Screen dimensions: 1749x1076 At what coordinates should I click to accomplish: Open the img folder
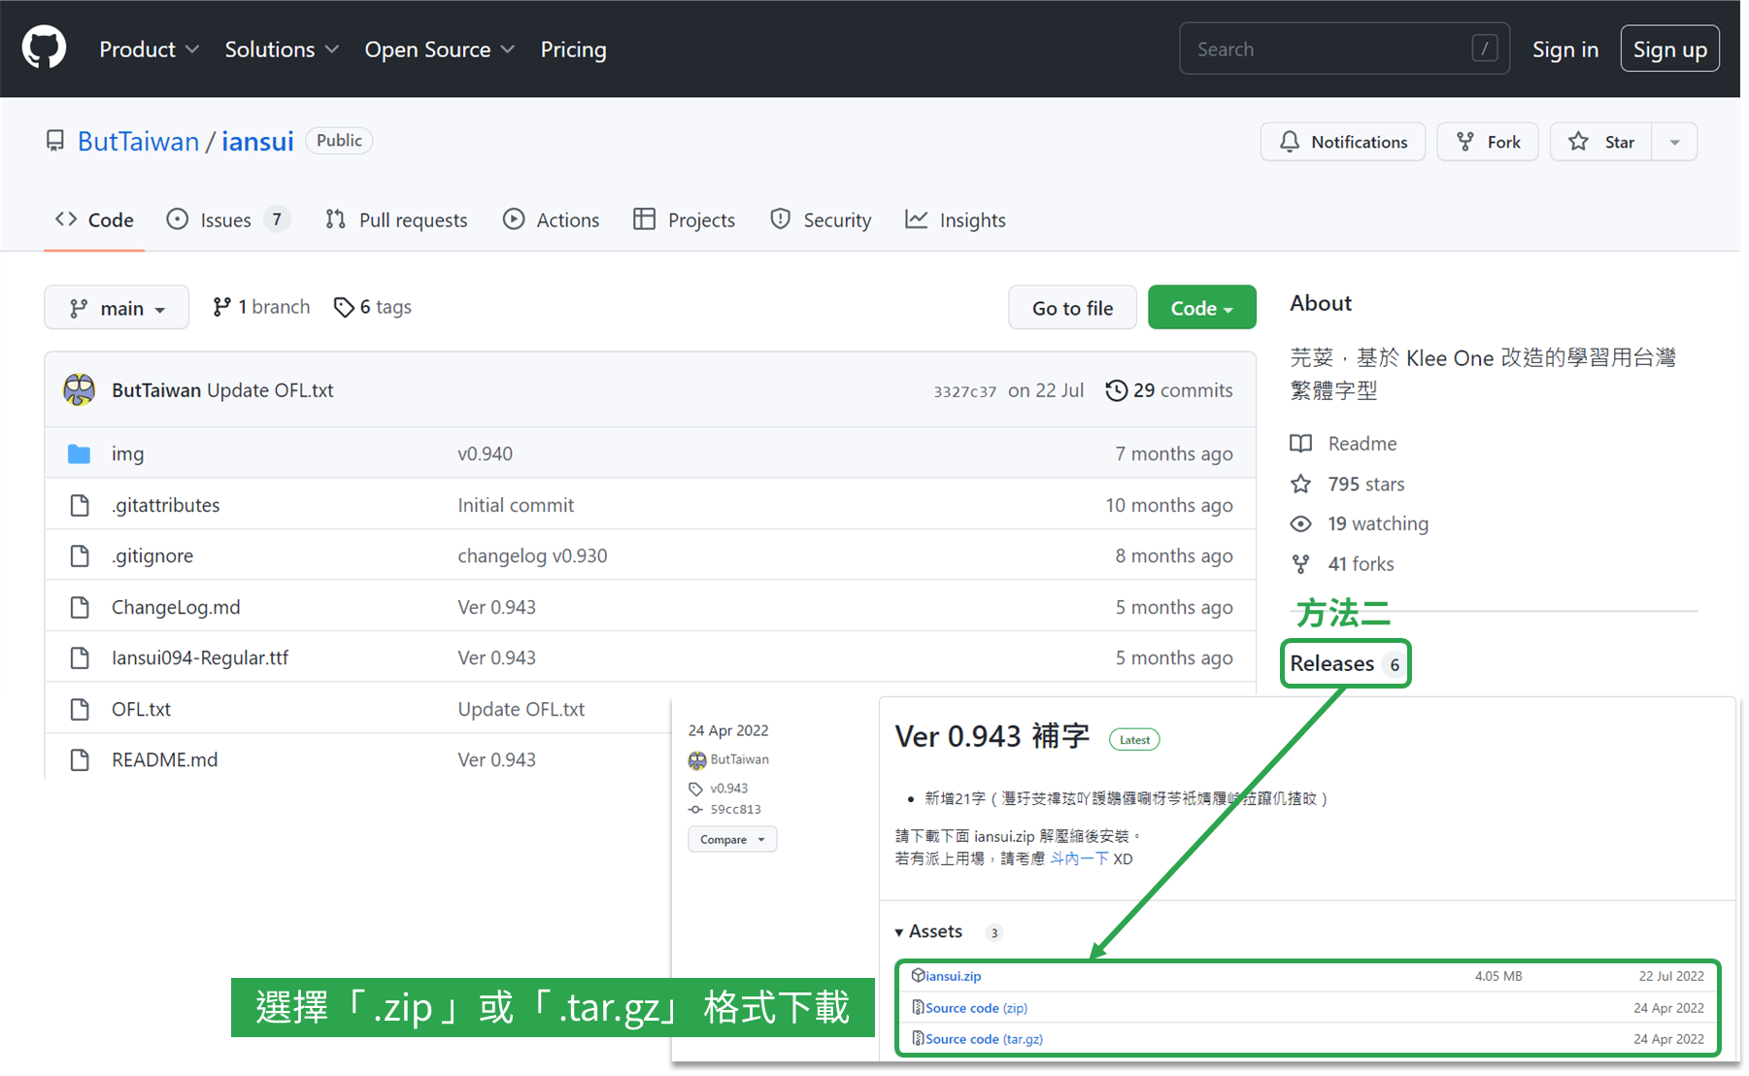click(127, 454)
